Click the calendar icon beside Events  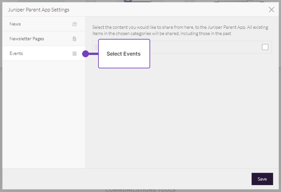click(75, 54)
